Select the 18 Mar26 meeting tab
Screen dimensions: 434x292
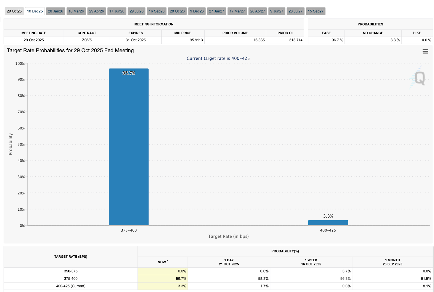click(x=76, y=11)
